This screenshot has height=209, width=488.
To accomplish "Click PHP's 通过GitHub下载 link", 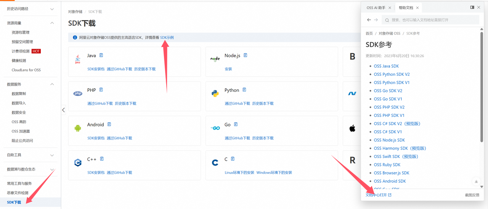I will tap(100, 104).
